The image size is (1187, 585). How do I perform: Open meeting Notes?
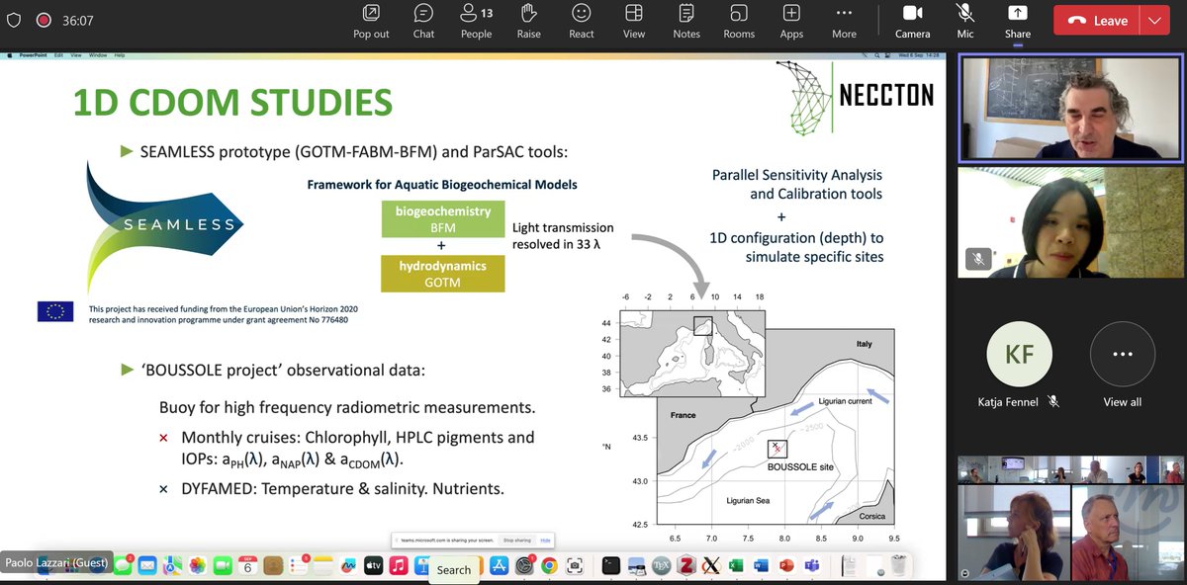point(686,21)
